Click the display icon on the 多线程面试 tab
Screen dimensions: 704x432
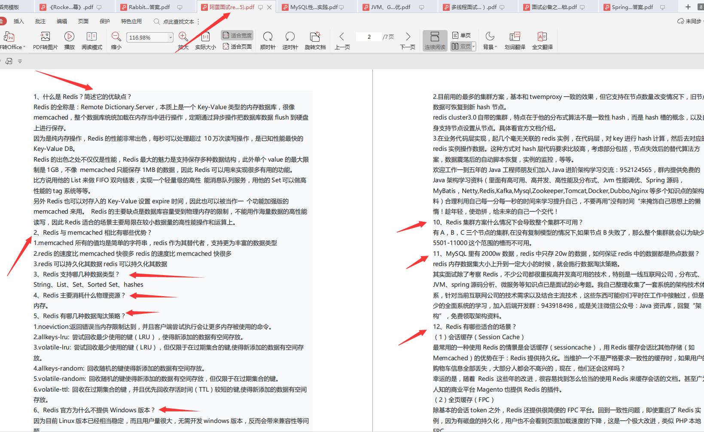point(502,7)
